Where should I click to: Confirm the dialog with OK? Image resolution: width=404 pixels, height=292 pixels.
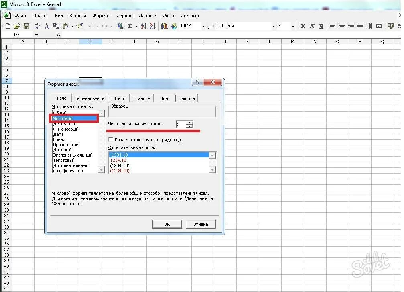[x=167, y=224]
